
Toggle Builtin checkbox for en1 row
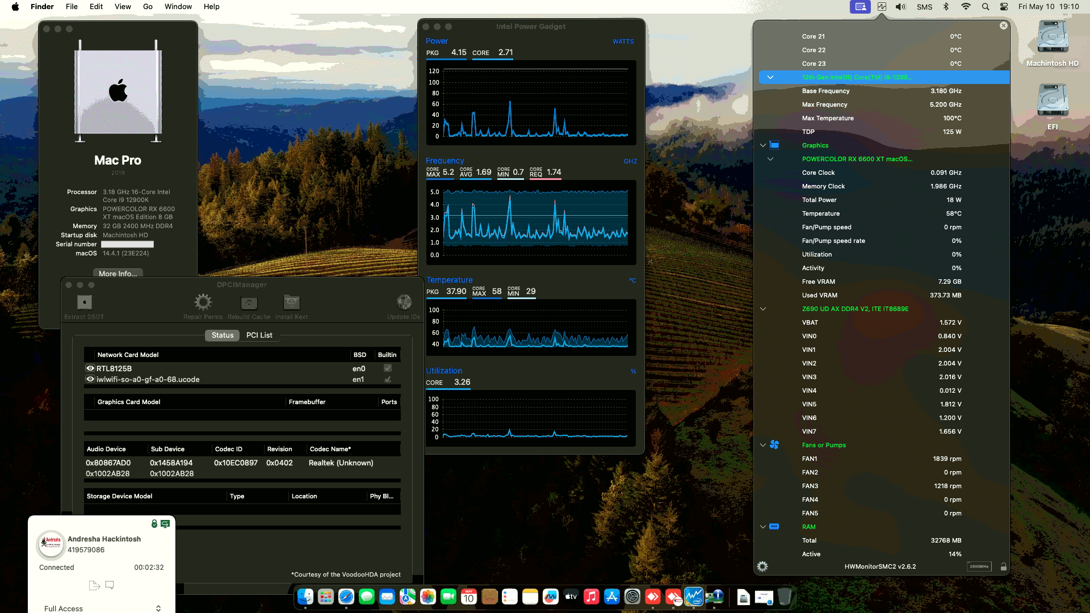pos(388,379)
